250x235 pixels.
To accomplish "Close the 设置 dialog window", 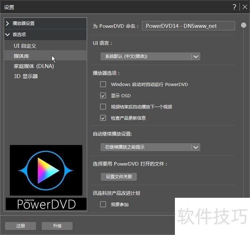I will 245,7.
